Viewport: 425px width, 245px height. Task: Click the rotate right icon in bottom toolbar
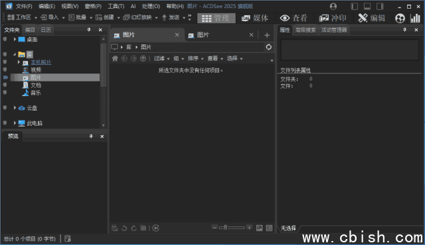click(x=133, y=228)
